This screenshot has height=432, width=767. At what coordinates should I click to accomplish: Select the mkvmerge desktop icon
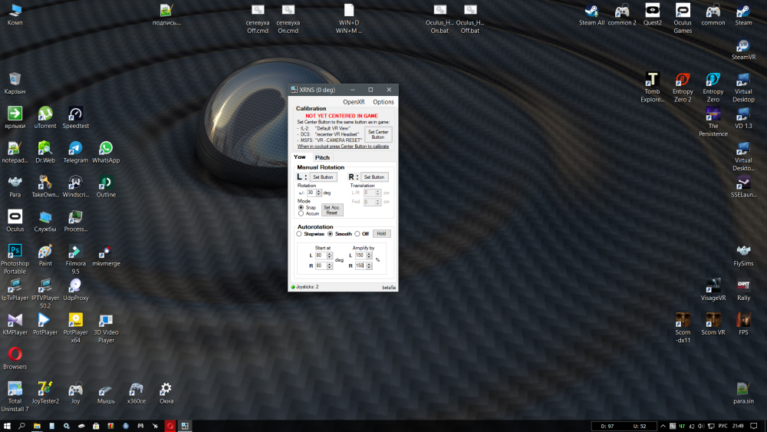pos(106,256)
